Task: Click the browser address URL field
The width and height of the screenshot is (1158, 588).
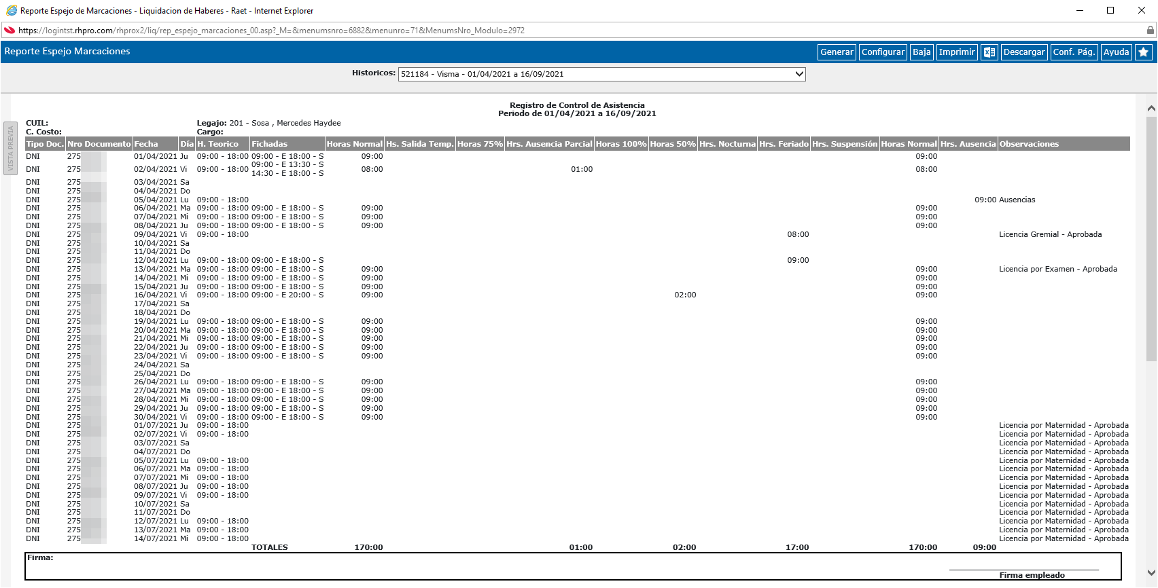Action: click(578, 31)
